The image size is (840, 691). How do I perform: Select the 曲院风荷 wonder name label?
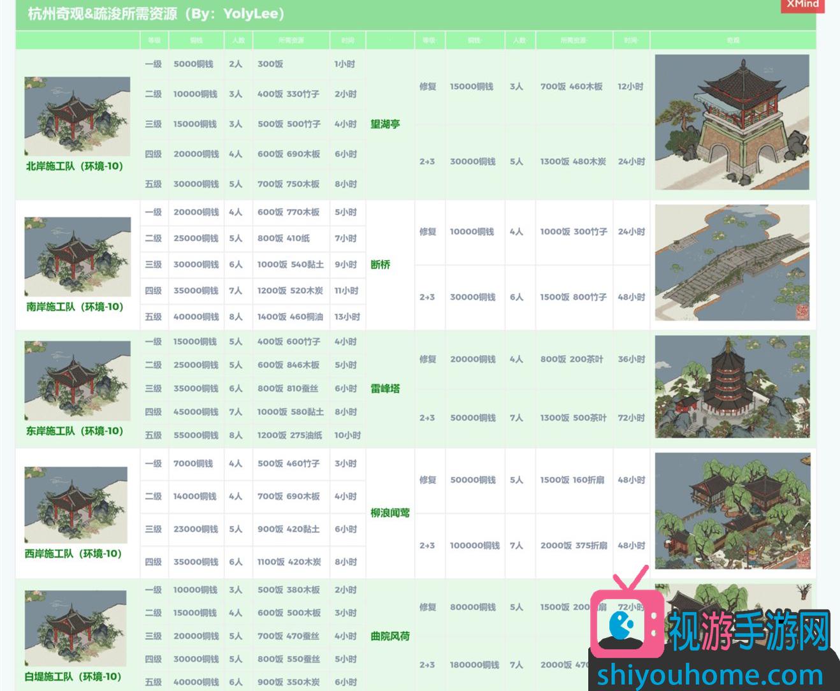389,636
